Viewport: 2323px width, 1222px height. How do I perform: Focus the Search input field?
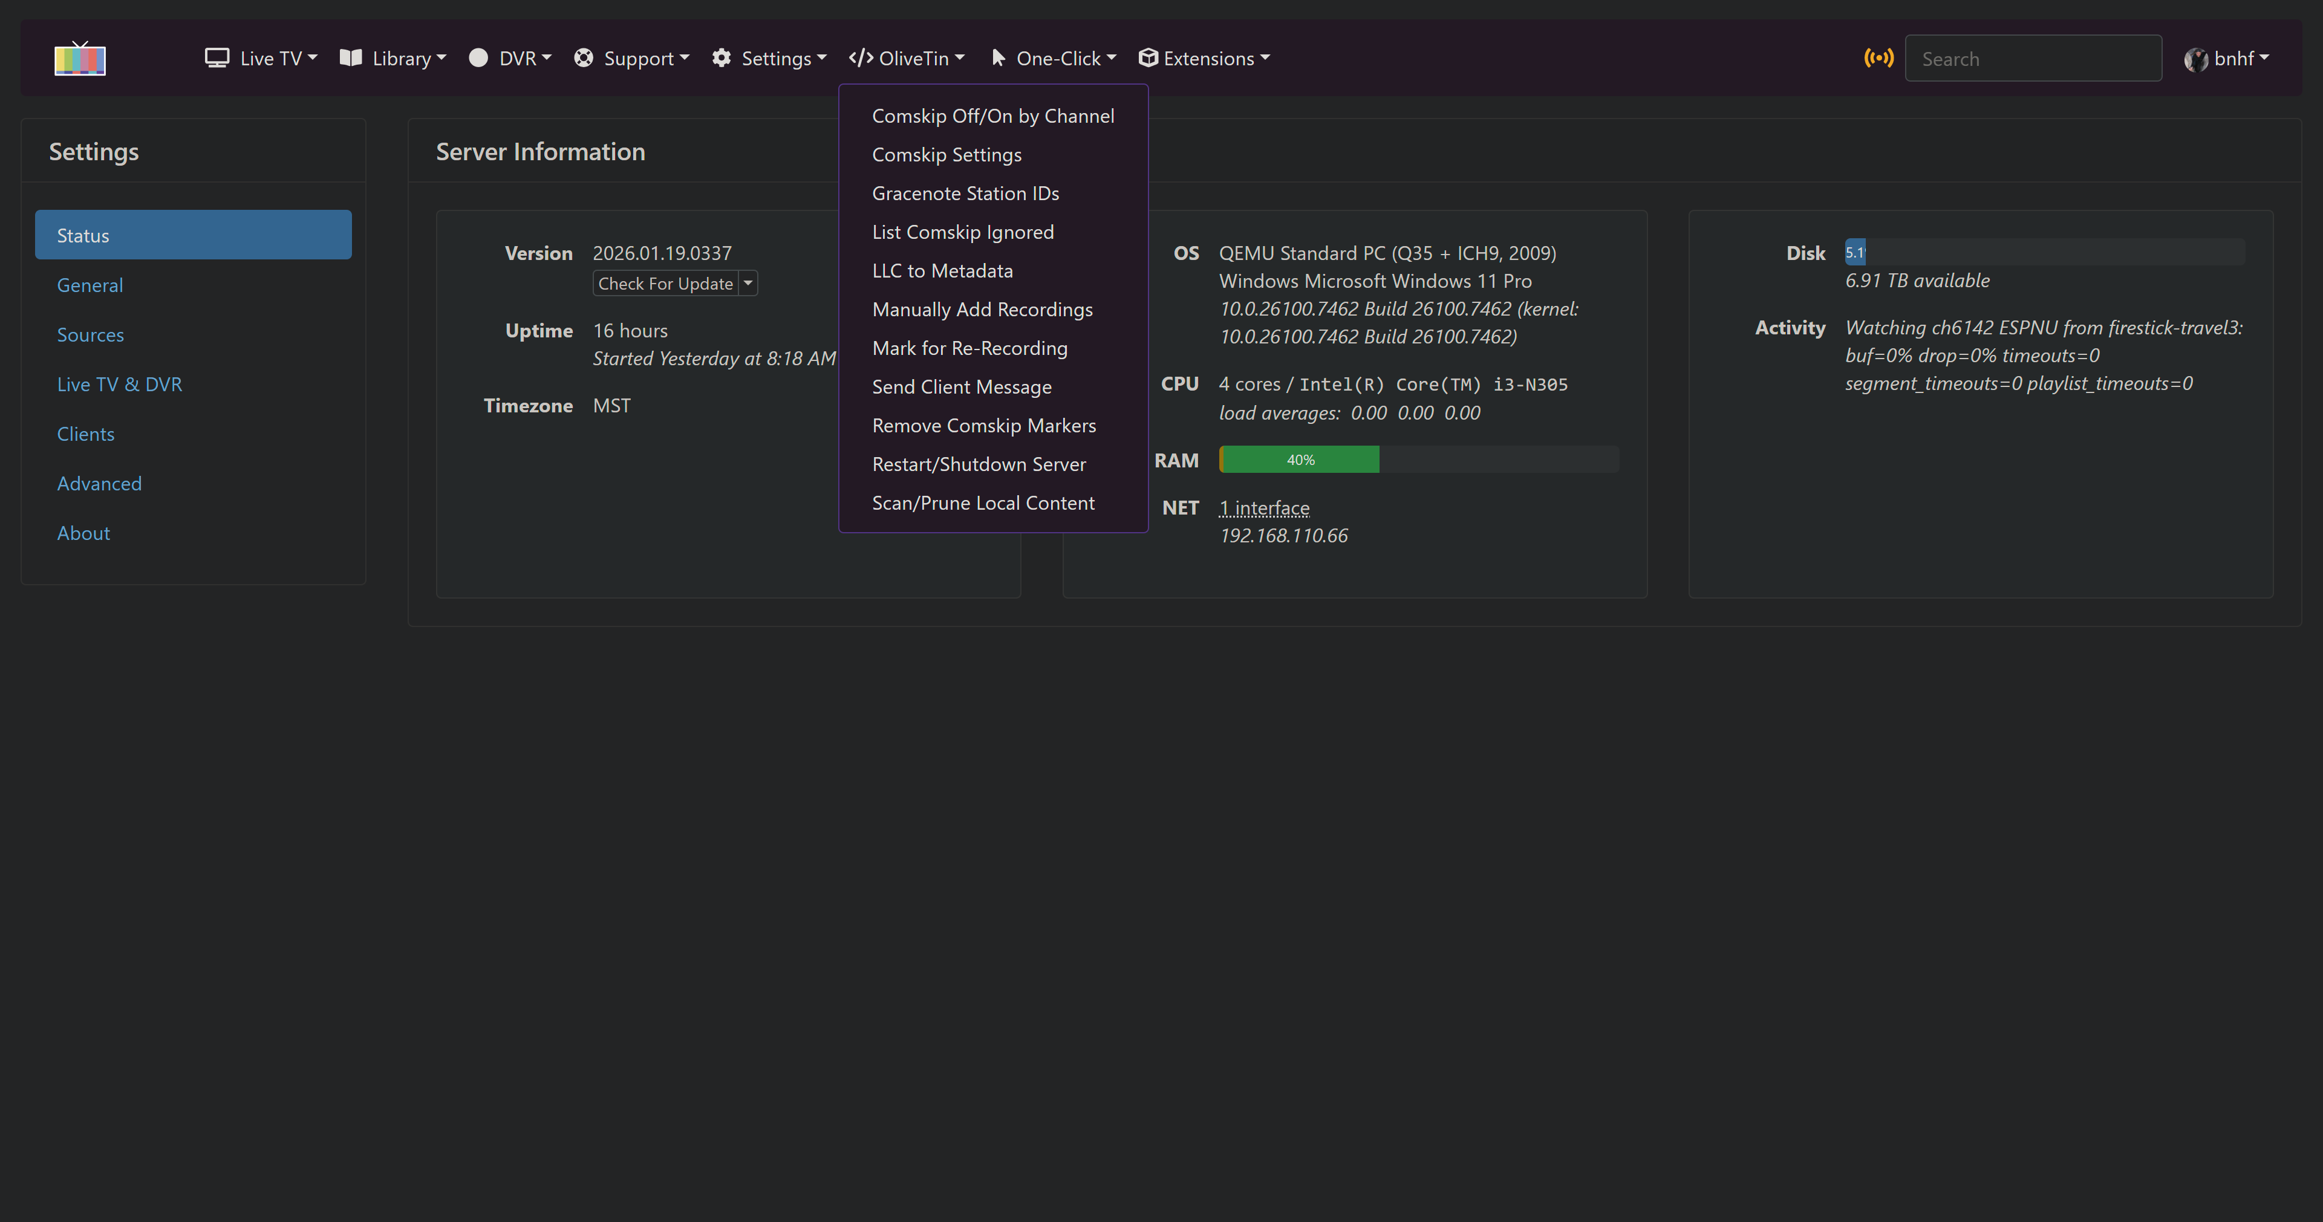click(x=2033, y=59)
